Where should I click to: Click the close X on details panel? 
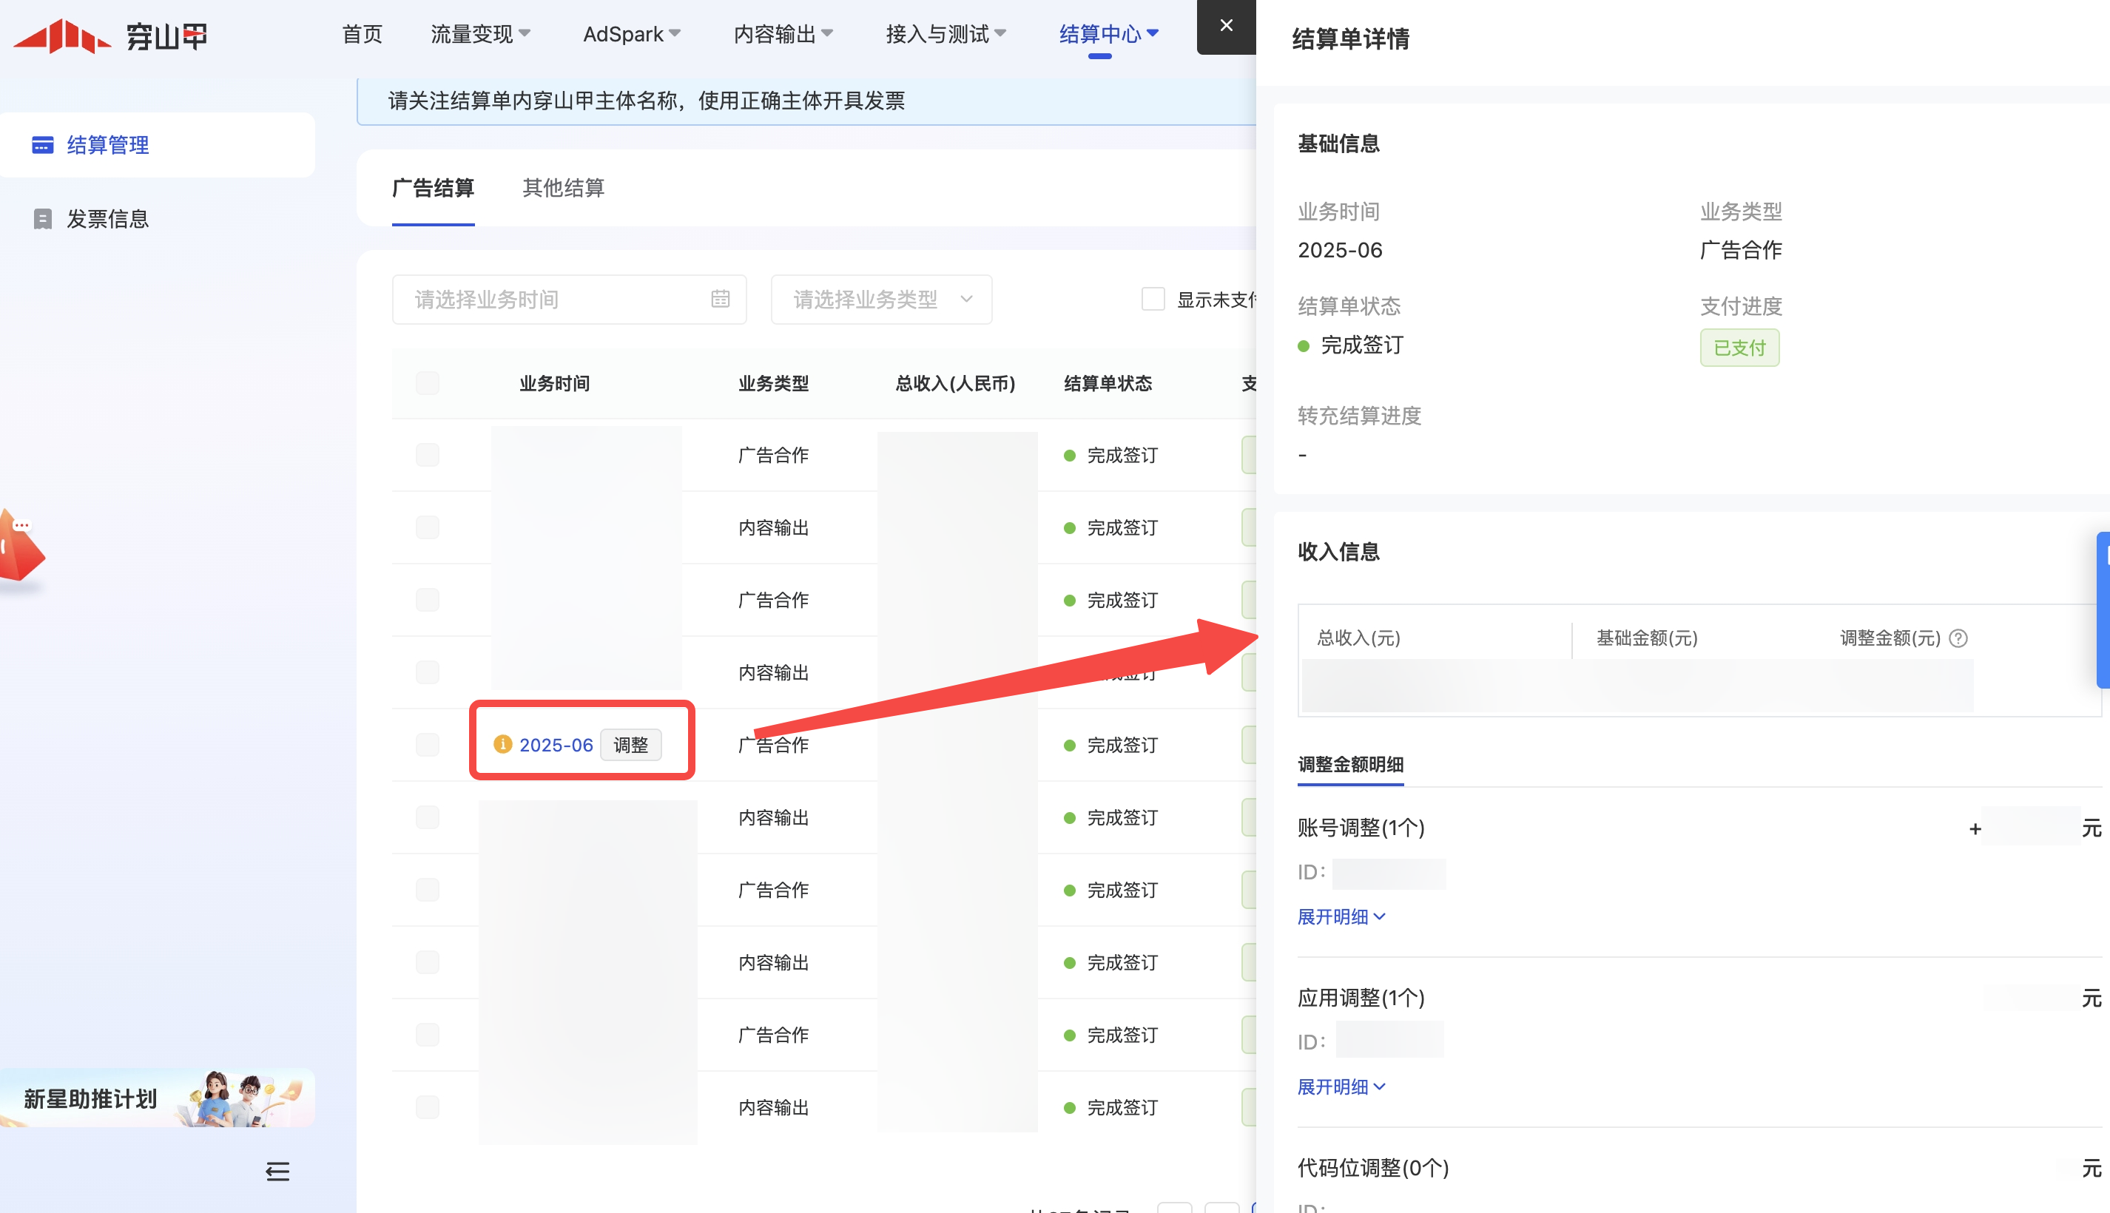coord(1226,26)
